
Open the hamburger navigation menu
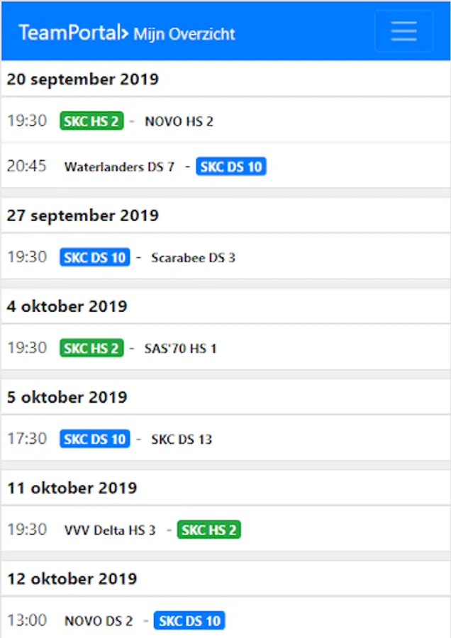(403, 31)
